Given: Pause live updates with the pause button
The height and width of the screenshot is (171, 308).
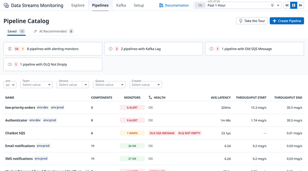Looking at the screenshot, I should pos(294,5).
